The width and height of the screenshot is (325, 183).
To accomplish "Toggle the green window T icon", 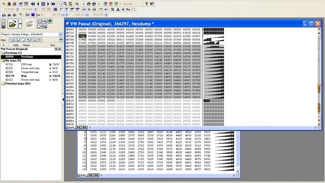I will tap(116, 4).
